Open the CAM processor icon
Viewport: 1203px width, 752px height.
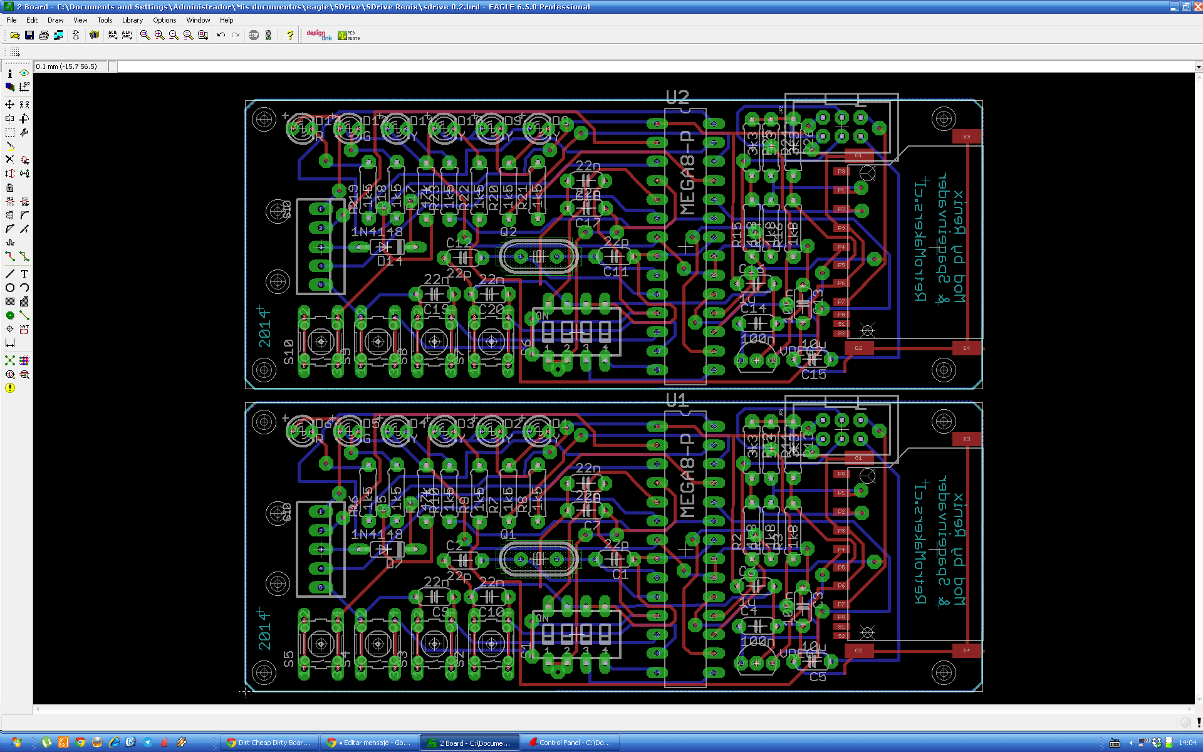(58, 35)
